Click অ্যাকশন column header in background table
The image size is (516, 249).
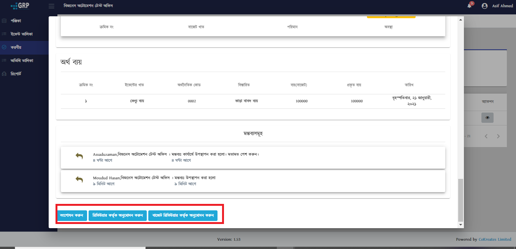click(x=487, y=102)
